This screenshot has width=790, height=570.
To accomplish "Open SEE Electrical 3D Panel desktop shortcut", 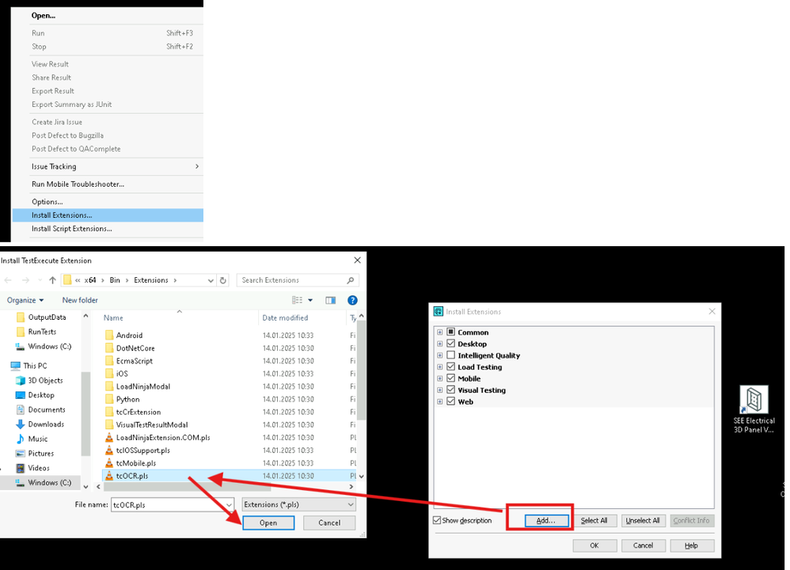I will pyautogui.click(x=754, y=409).
